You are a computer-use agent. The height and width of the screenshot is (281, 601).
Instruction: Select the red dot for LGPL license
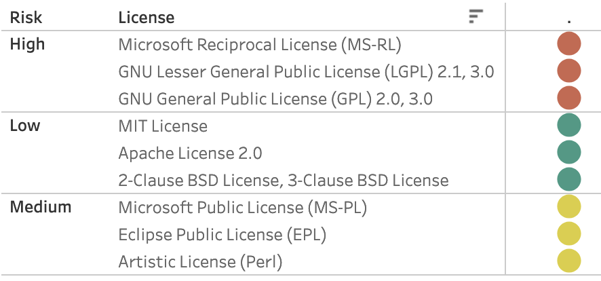point(569,71)
